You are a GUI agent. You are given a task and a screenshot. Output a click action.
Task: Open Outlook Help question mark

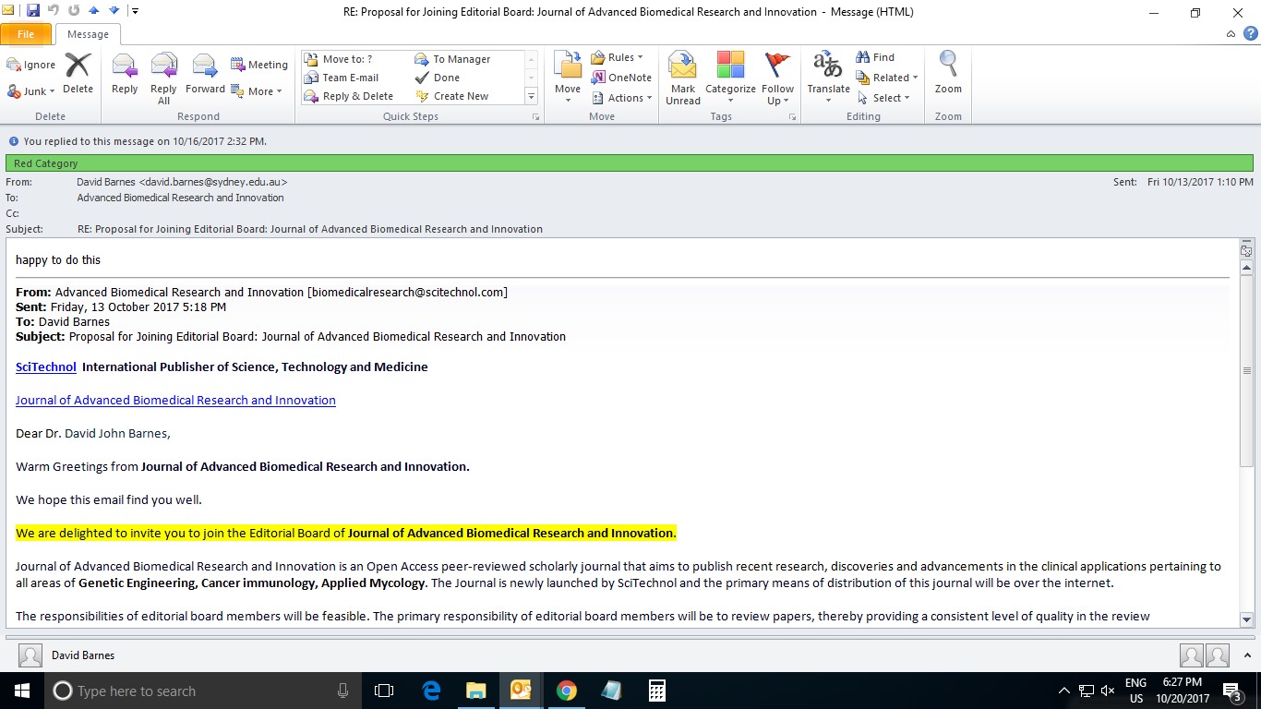pos(1249,34)
